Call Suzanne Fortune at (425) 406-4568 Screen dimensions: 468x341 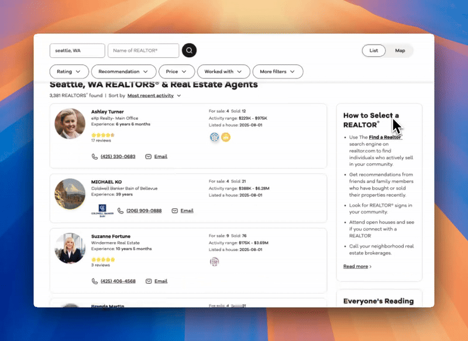point(118,281)
